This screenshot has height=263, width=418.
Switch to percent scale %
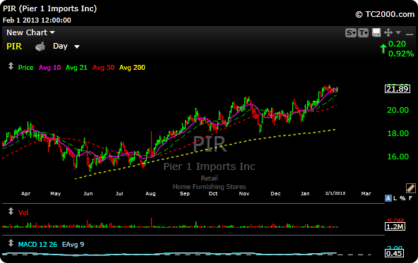pyautogui.click(x=402, y=198)
